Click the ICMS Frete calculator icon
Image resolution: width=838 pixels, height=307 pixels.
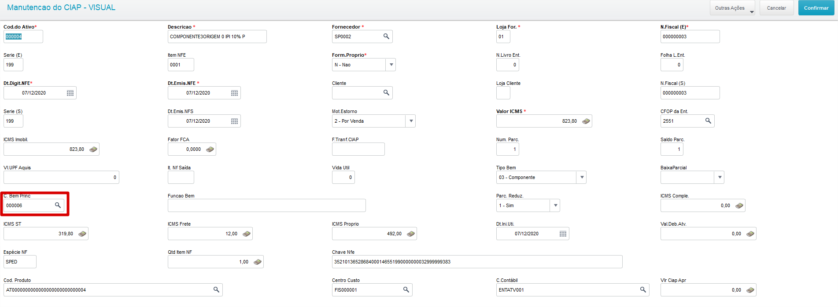(247, 234)
